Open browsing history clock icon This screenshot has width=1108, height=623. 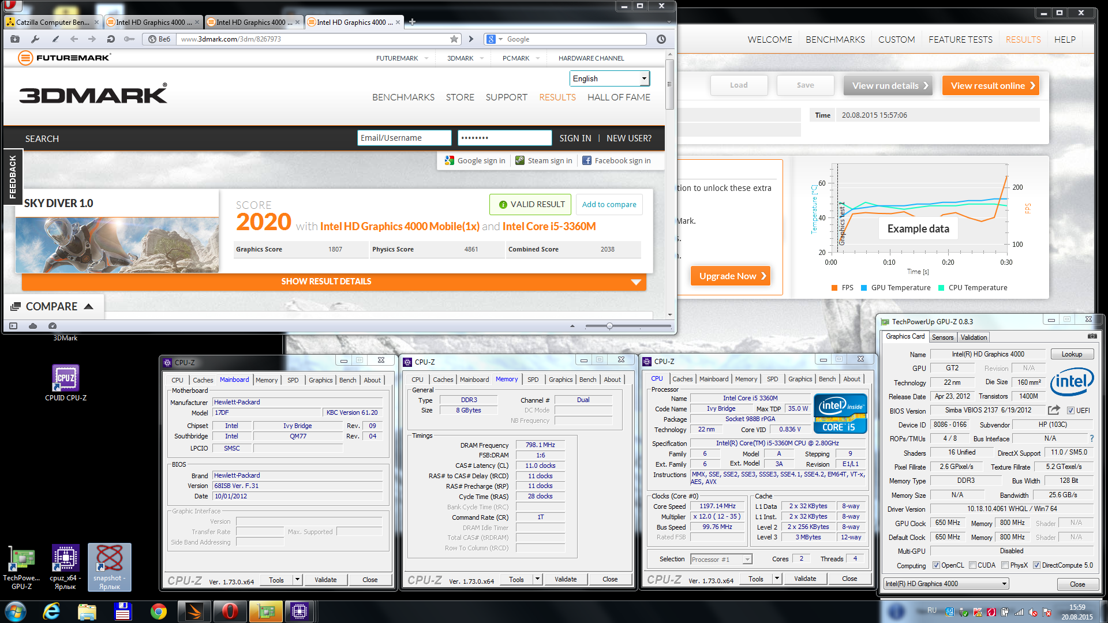(x=661, y=39)
